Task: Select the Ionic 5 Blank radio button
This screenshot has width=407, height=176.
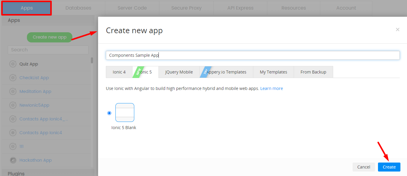Action: [109, 113]
